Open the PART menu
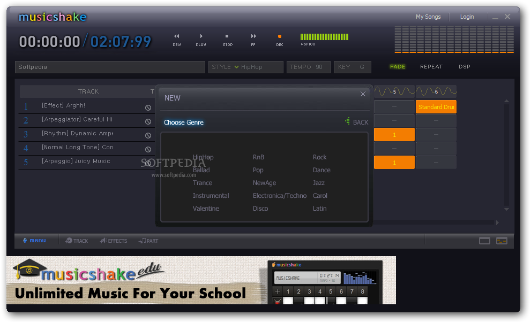Screen dimensions: 531x323 (148, 241)
